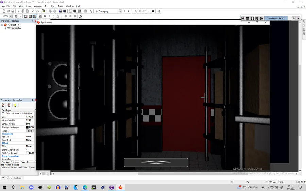This screenshot has width=306, height=191.
Task: Open the Settings properties tab icon
Action: [x=3, y=105]
